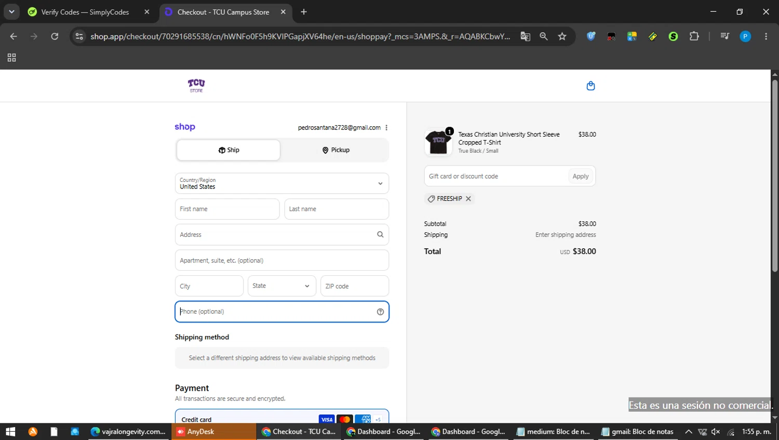View site information icon in address bar
This screenshot has width=779, height=440.
click(79, 36)
